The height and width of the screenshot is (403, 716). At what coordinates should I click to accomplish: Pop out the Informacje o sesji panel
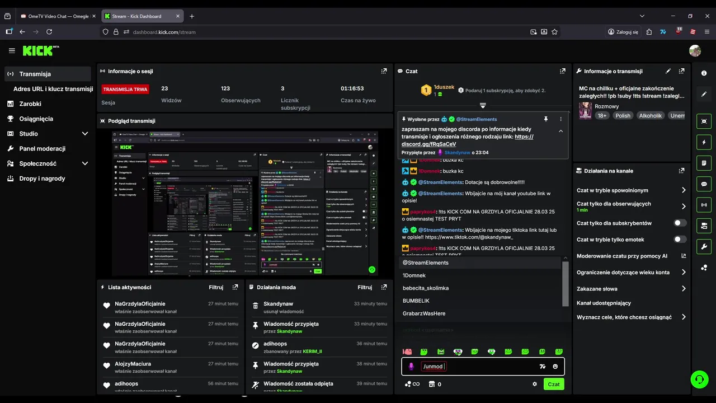384,71
